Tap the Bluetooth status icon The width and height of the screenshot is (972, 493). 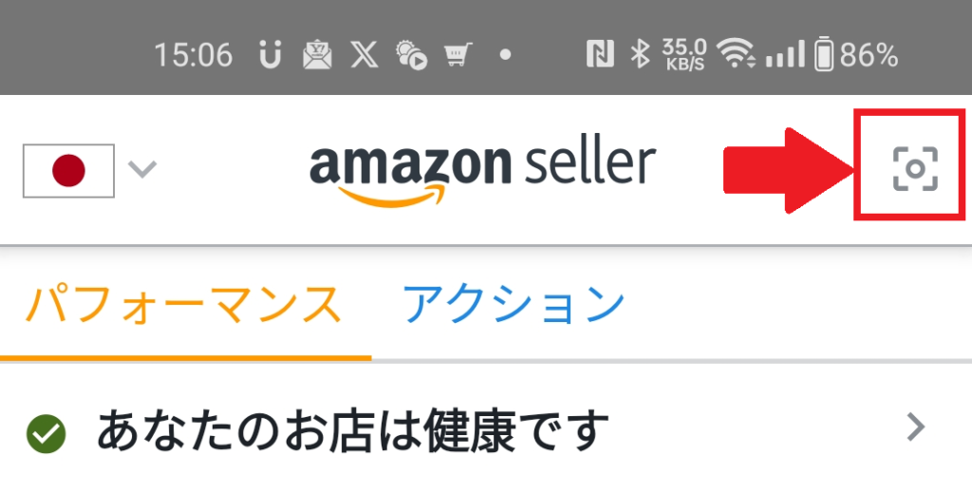click(639, 55)
